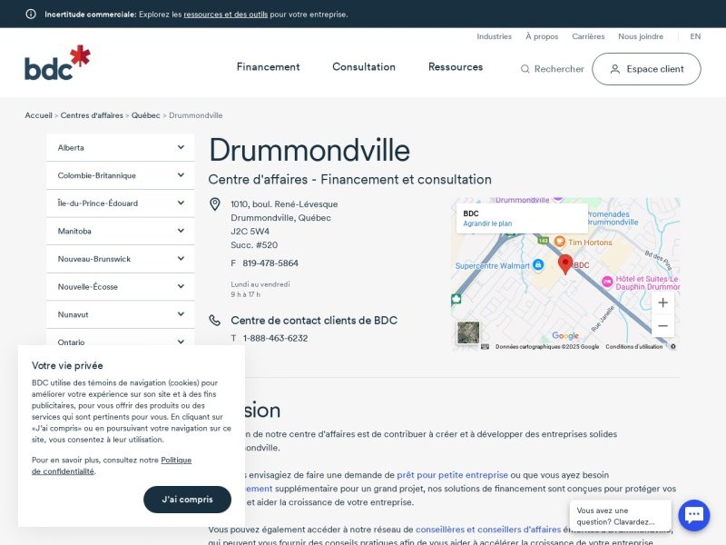The height and width of the screenshot is (545, 726).
Task: Click the info icon in top banner
Action: click(31, 14)
